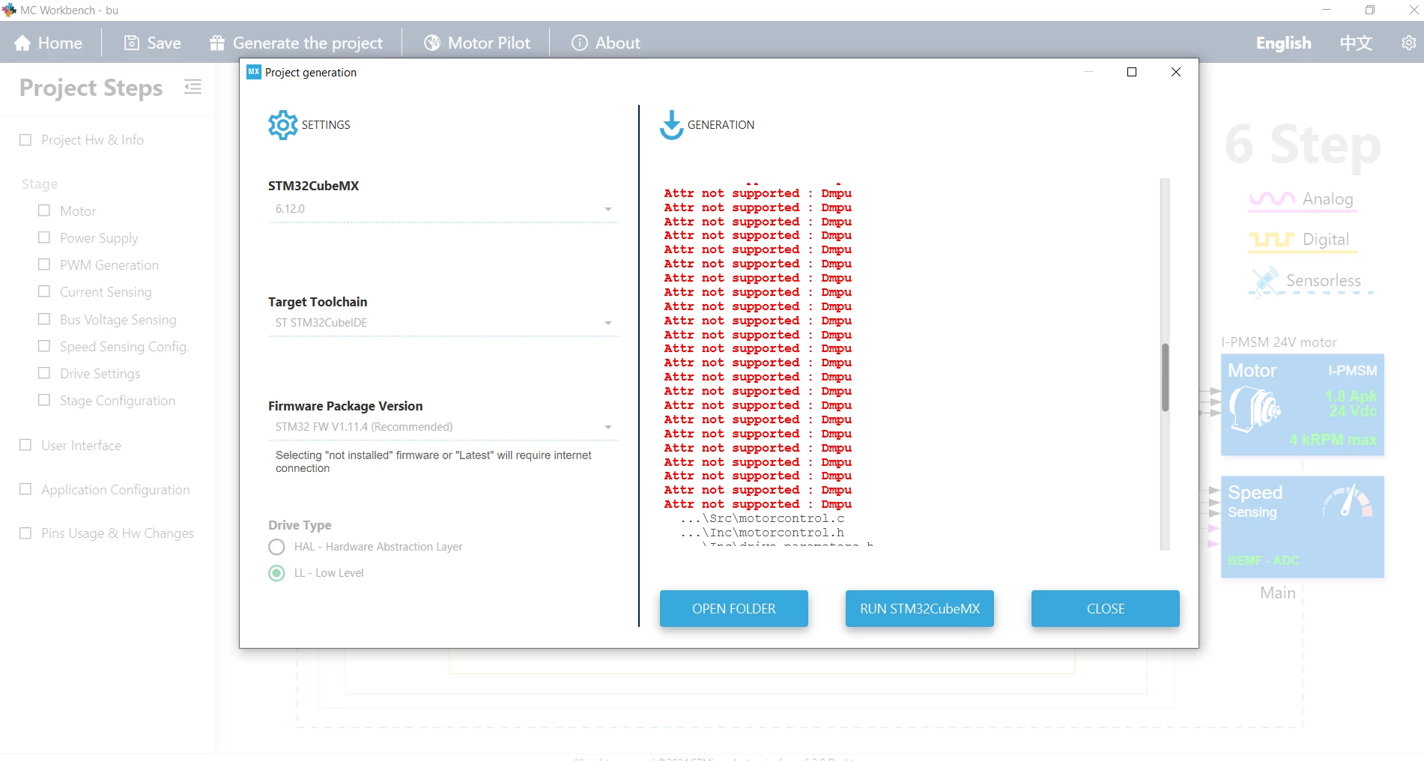Click the ...\Src\motorcontrol.c log line
1424x761 pixels.
(762, 518)
